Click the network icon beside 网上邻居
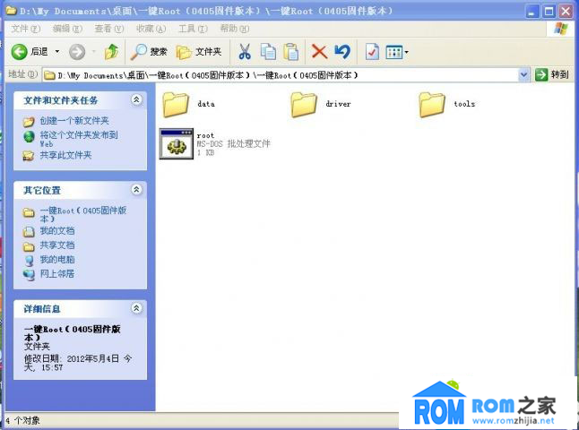 click(x=29, y=275)
